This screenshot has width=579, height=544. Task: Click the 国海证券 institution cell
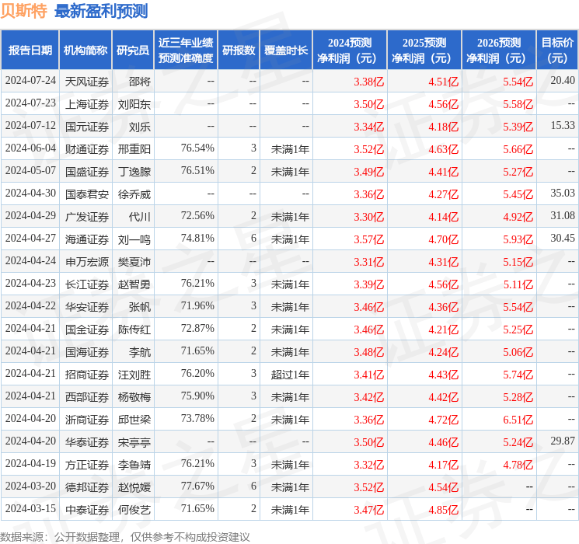pyautogui.click(x=87, y=352)
